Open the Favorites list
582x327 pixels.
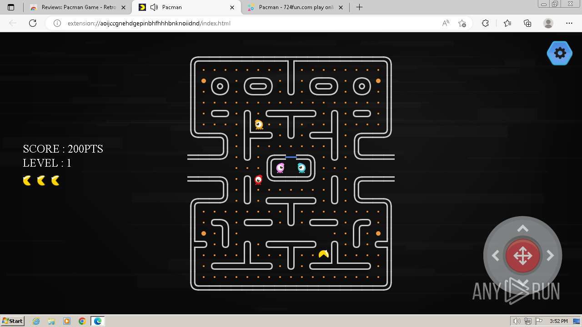point(507,23)
